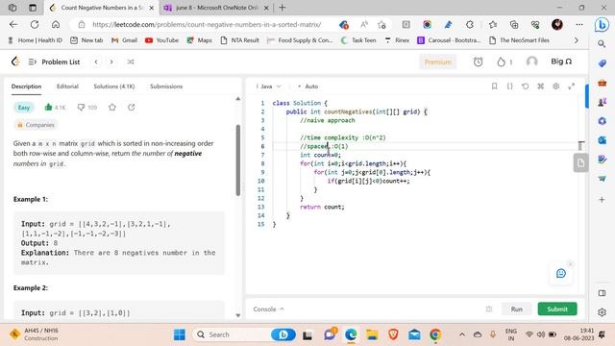Image resolution: width=615 pixels, height=346 pixels.
Task: Click the description panel scrollbar thumb
Action: click(x=237, y=161)
